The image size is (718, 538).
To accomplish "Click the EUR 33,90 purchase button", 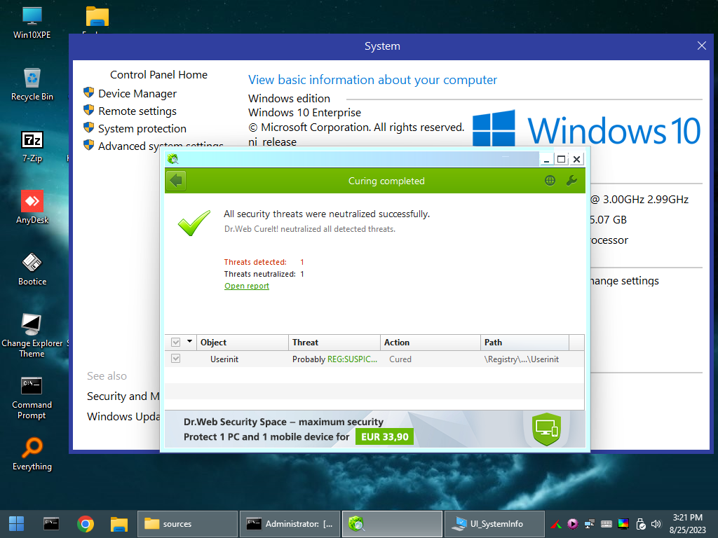I will [x=385, y=437].
